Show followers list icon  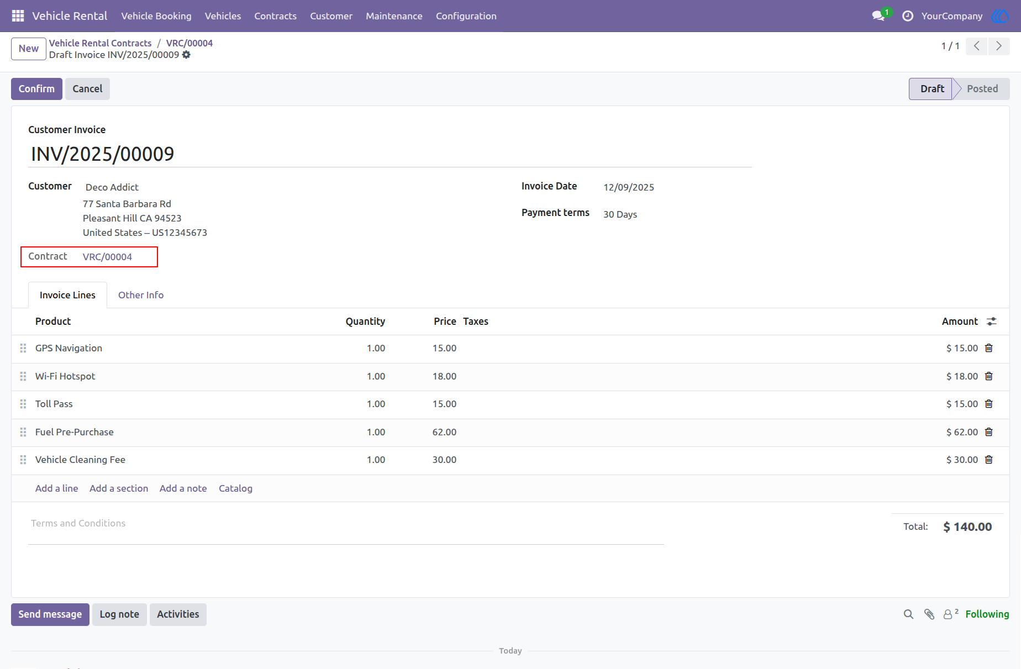click(x=950, y=614)
